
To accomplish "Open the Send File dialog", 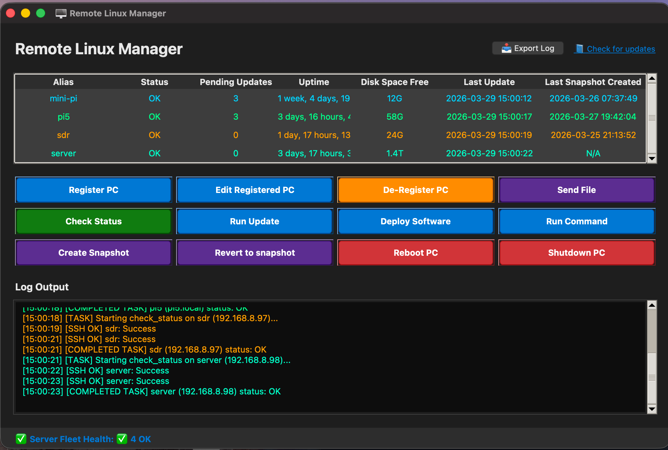I will [576, 190].
